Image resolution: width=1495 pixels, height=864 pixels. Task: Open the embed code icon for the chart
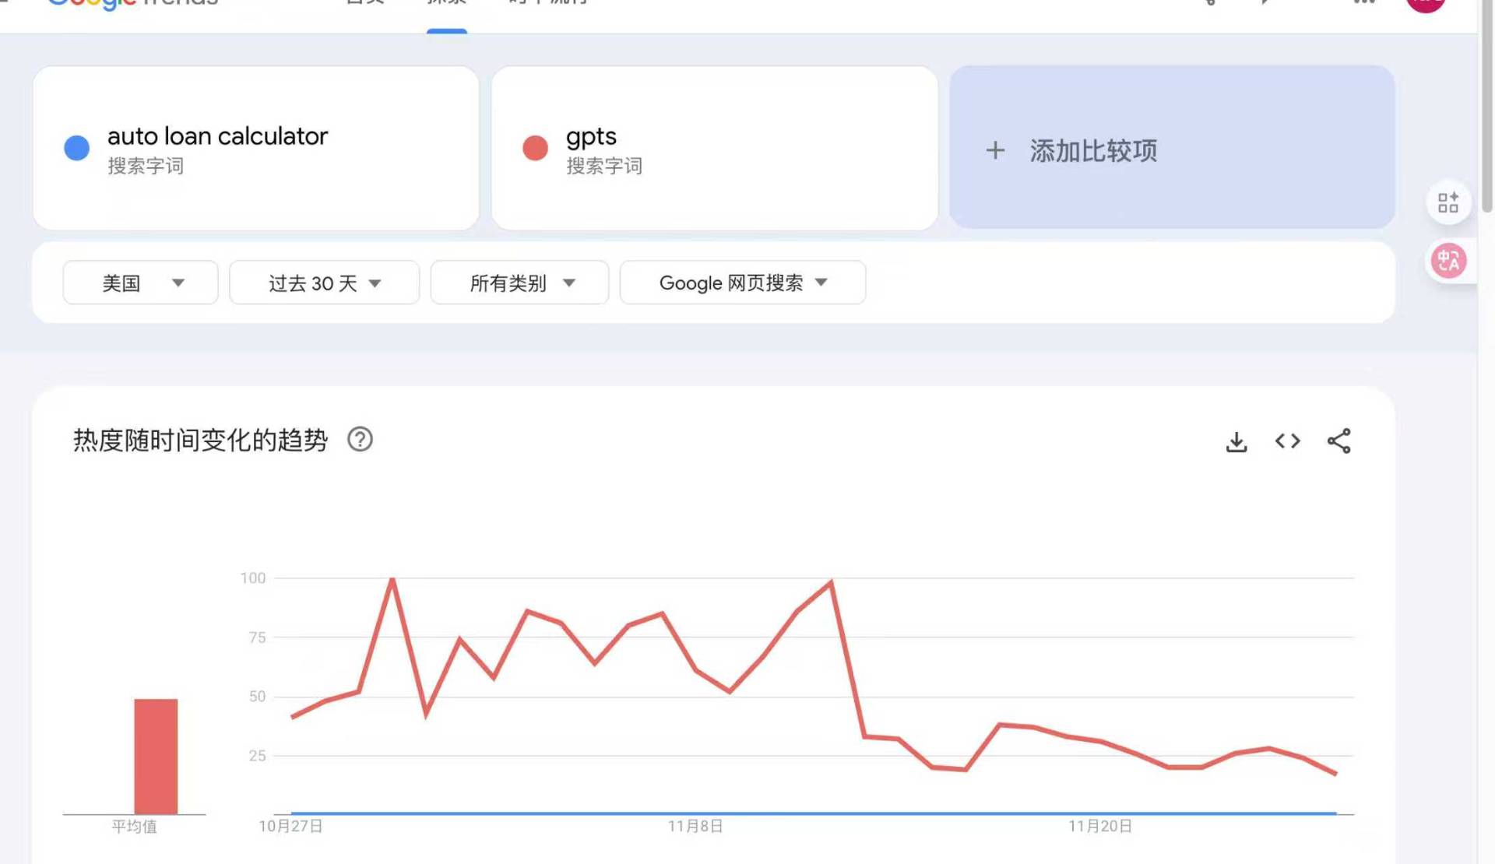tap(1288, 441)
